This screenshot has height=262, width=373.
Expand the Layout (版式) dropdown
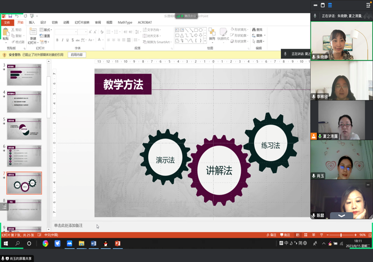tap(45, 30)
